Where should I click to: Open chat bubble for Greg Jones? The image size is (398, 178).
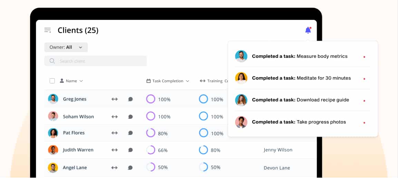coord(130,99)
